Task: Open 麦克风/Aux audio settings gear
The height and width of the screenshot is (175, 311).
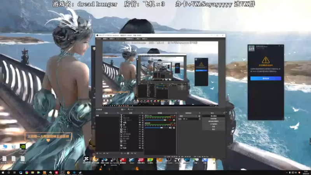Action: coord(174,120)
